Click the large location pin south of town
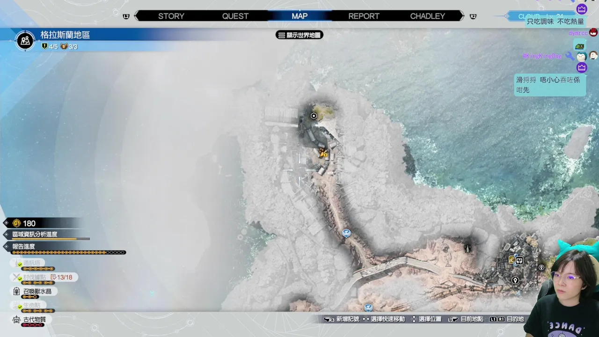599x337 pixels. click(x=515, y=280)
